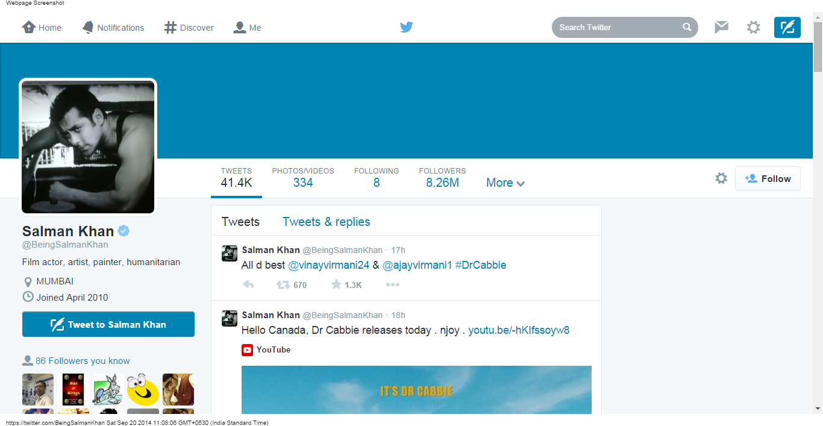Screen dimensions: 823x426
Task: Open the Twitter bird home logo
Action: click(406, 27)
